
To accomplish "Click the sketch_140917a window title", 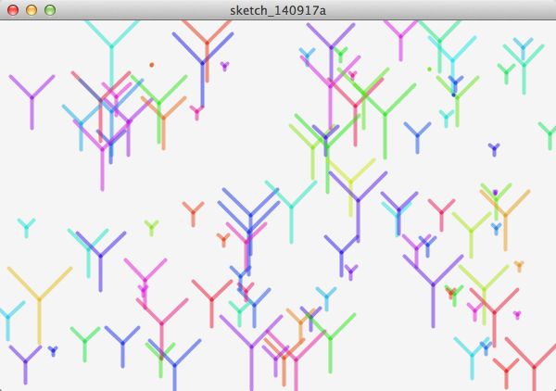I will (277, 9).
